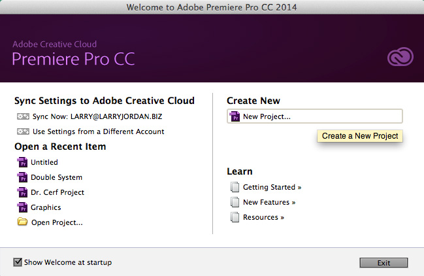
Task: Click the Different Account sync icon
Action: tap(23, 131)
